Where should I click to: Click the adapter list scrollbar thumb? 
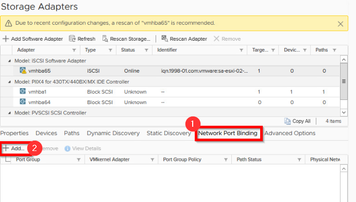tap(344, 81)
